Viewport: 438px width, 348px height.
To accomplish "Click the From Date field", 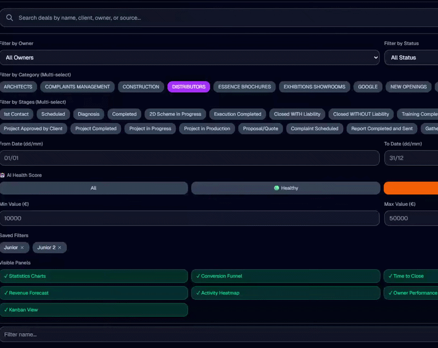I will [x=189, y=158].
